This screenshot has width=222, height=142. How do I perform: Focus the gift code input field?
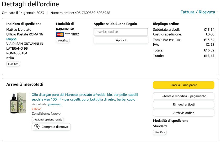pos(121,32)
